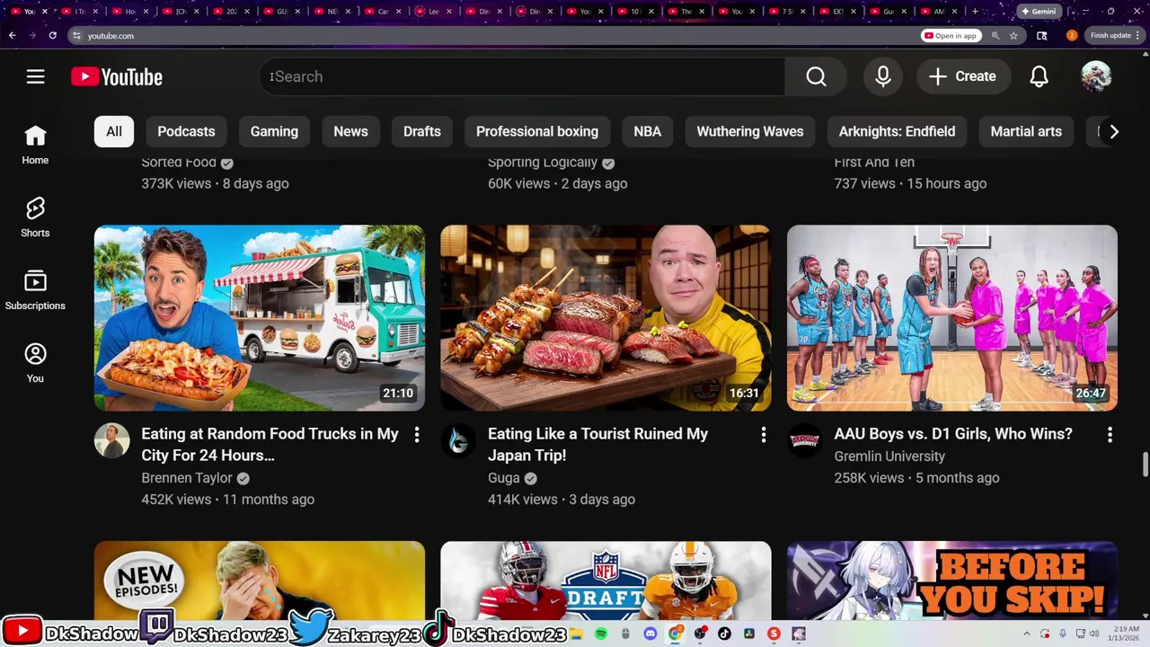Play the basketball teams thumbnail
The width and height of the screenshot is (1150, 647).
click(x=952, y=318)
